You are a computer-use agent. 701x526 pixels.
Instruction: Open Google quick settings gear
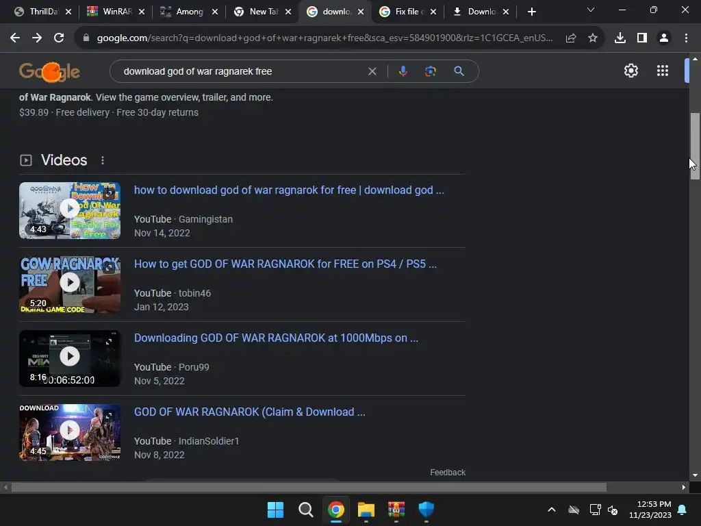[x=630, y=71]
